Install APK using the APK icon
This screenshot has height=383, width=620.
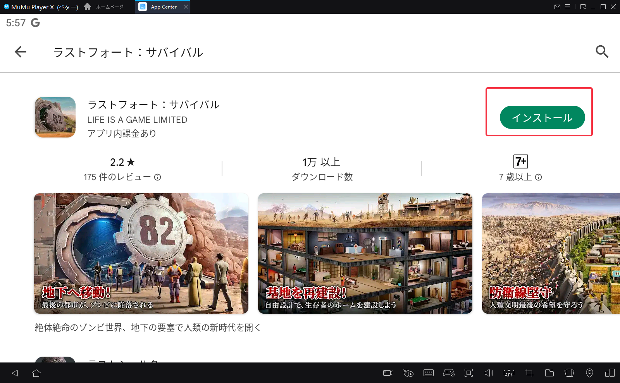509,373
